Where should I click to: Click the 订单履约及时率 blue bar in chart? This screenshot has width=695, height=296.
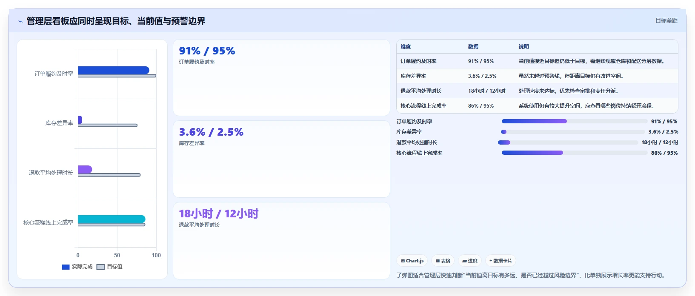(x=114, y=70)
